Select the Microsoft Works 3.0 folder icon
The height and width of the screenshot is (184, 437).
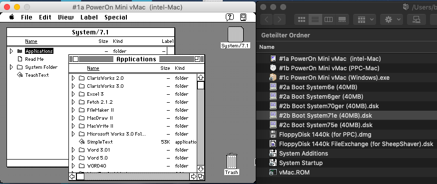(x=81, y=134)
